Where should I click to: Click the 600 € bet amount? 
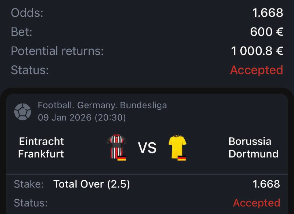[x=266, y=32]
